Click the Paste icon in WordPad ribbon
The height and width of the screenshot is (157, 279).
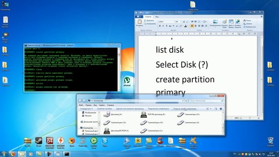(139, 22)
